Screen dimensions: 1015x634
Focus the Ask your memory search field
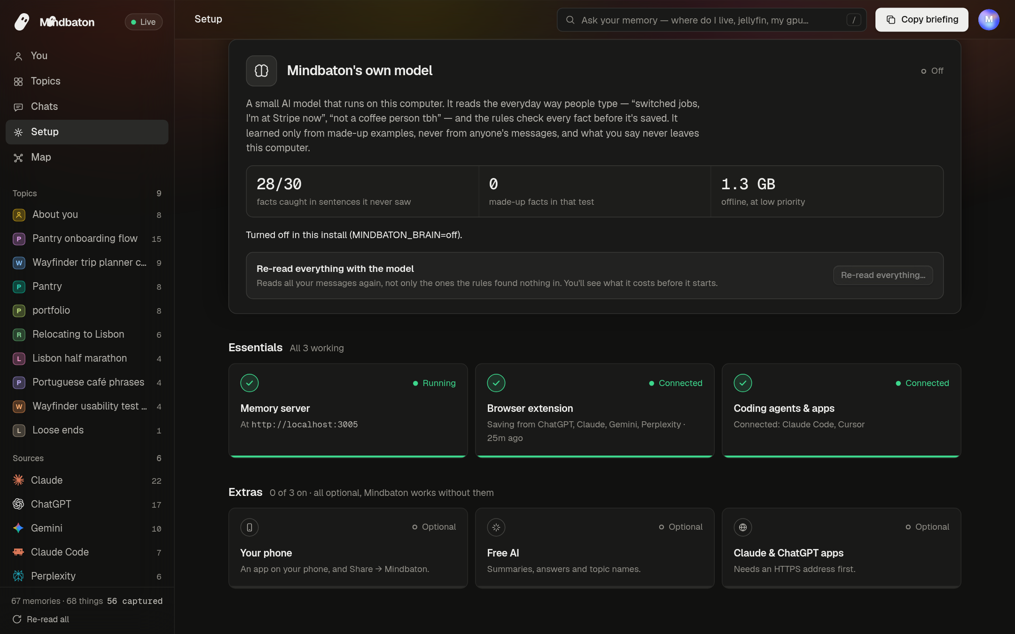(x=711, y=20)
